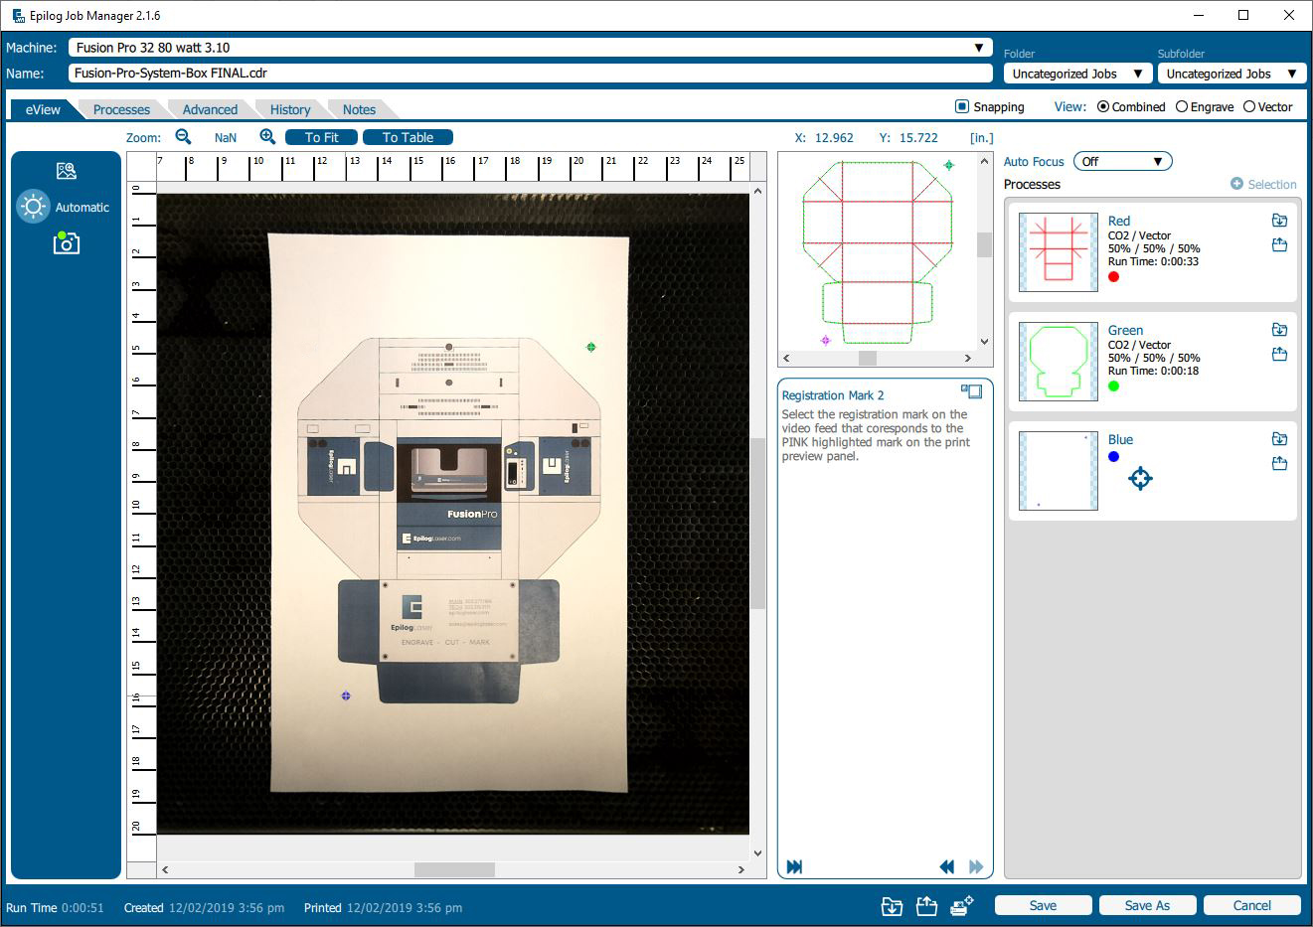Select the Green process thumbnail
The image size is (1313, 927).
tap(1059, 362)
